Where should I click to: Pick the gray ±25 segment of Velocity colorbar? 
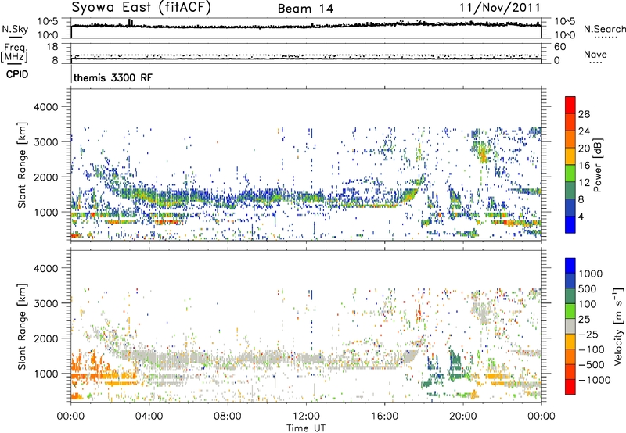pyautogui.click(x=570, y=326)
